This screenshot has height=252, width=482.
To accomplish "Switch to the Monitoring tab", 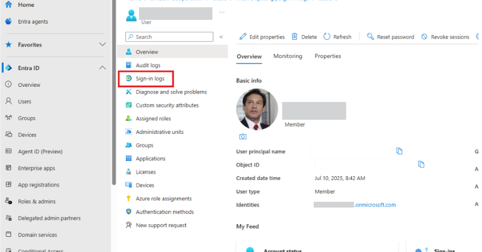I will [x=288, y=56].
